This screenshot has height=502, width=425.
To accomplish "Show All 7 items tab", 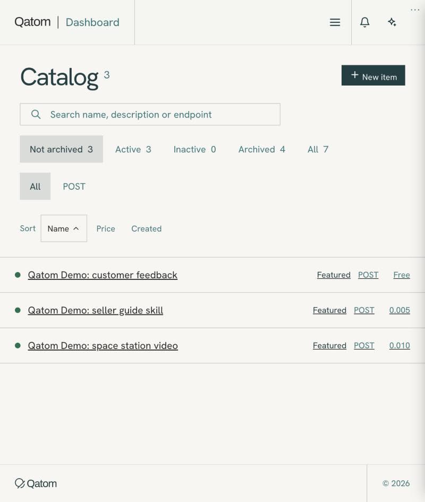I will tap(318, 149).
